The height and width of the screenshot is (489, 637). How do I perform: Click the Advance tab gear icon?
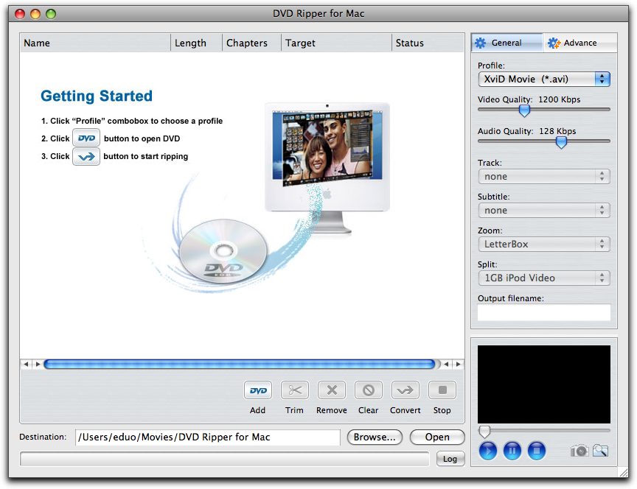tap(553, 43)
